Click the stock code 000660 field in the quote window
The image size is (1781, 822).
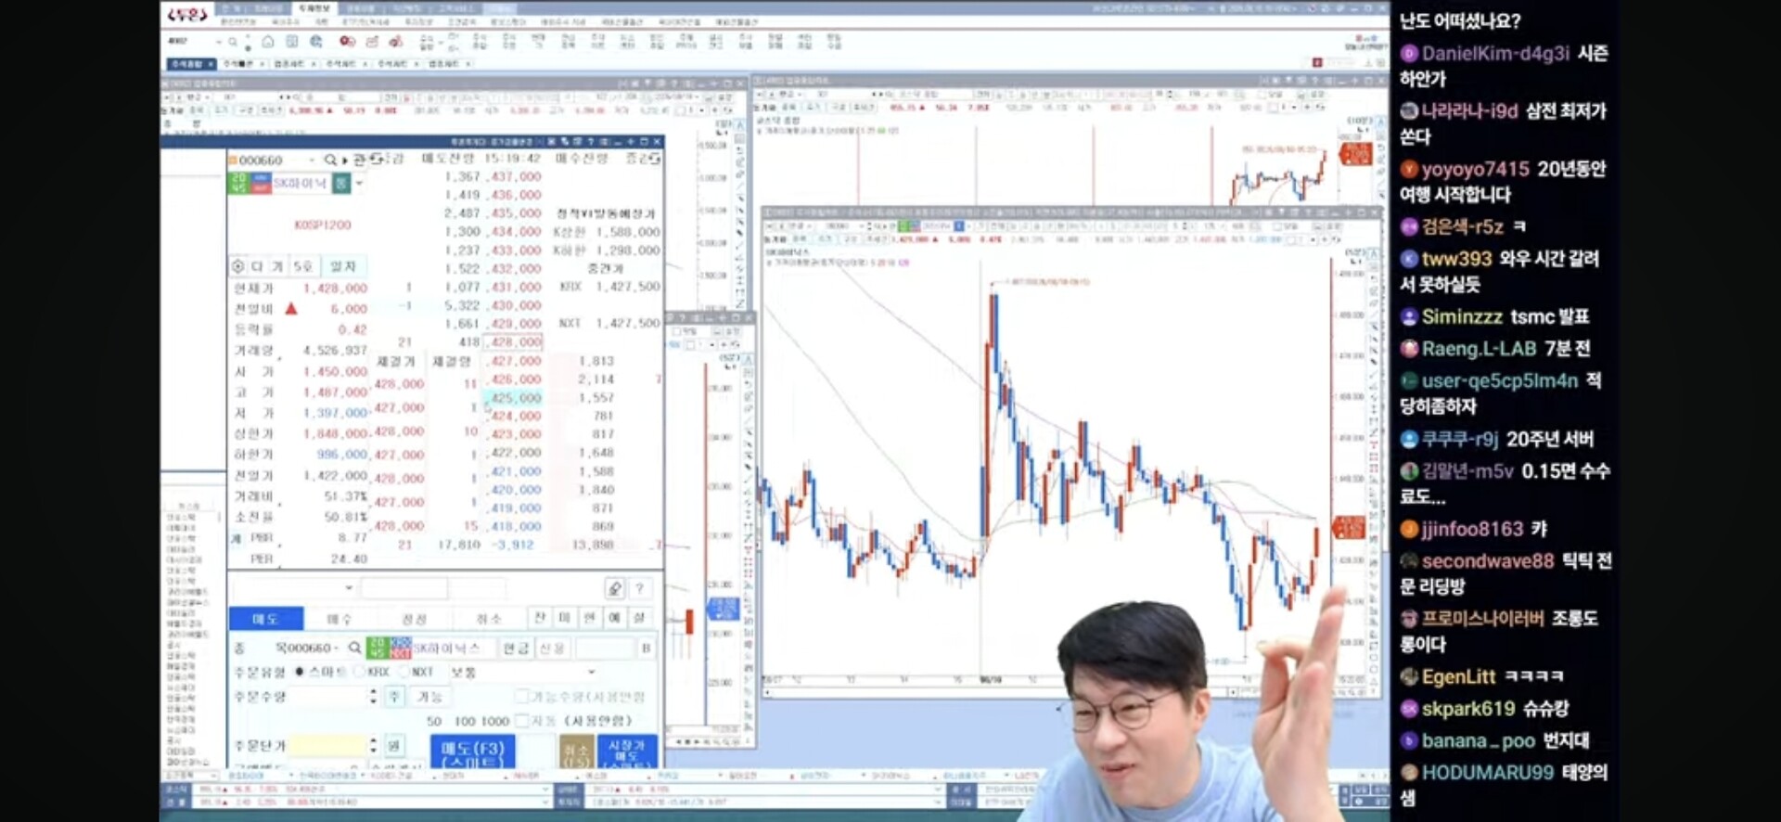(272, 160)
